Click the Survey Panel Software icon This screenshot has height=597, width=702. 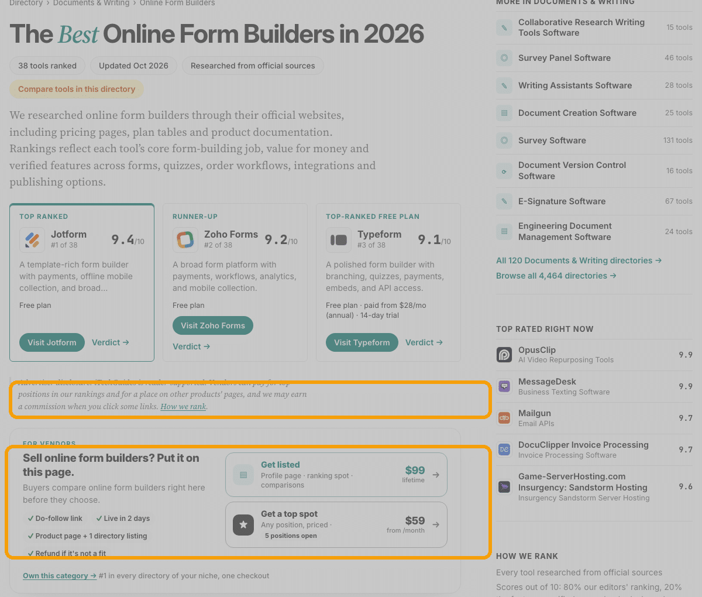[x=504, y=58]
